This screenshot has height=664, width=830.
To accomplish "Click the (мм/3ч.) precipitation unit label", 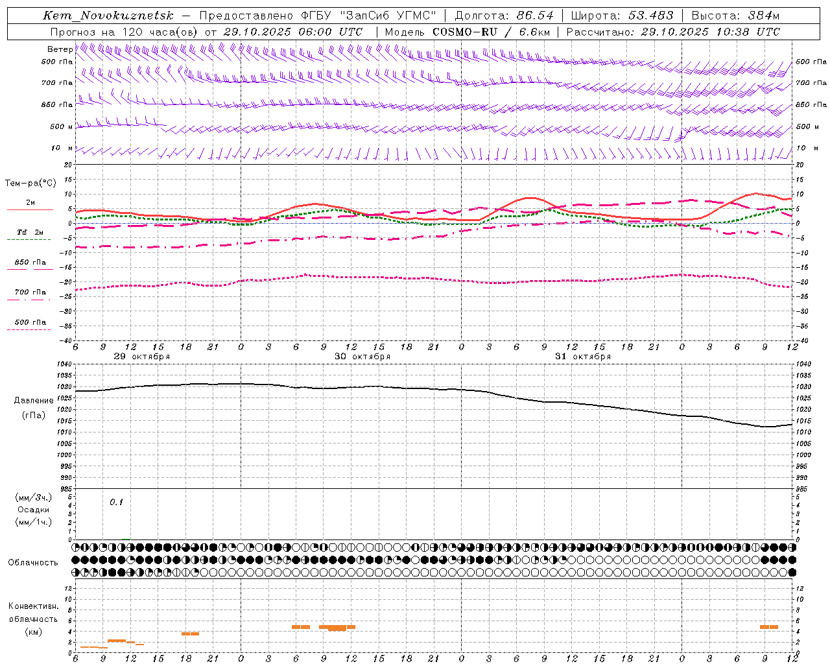I will (x=33, y=498).
